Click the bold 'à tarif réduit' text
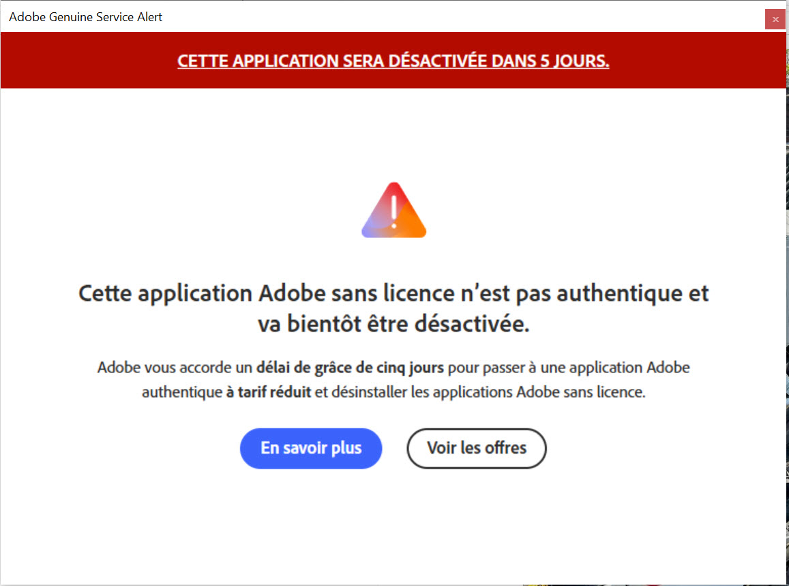Viewport: 789px width, 586px height. 268,392
